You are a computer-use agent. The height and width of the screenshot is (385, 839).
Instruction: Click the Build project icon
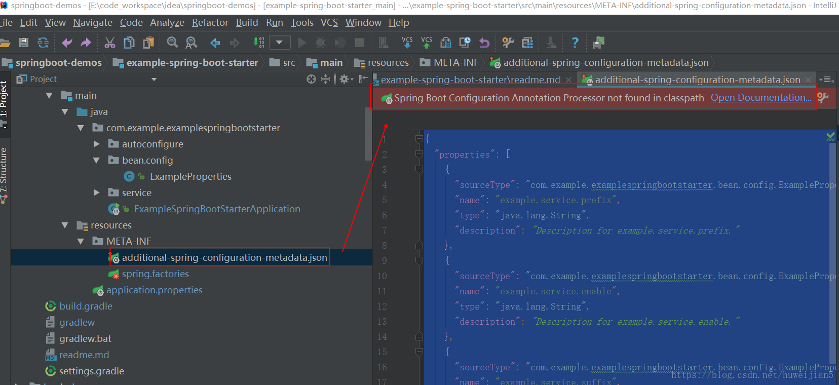pyautogui.click(x=258, y=43)
